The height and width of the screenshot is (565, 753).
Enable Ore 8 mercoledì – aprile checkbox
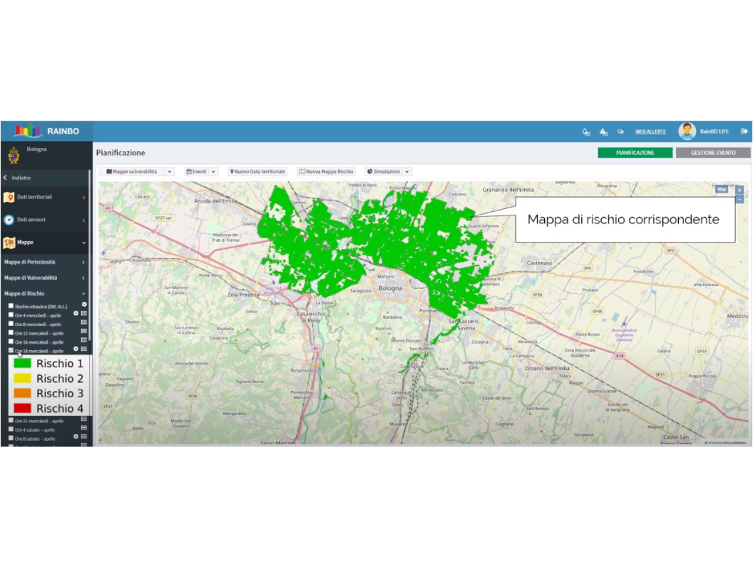click(x=11, y=323)
